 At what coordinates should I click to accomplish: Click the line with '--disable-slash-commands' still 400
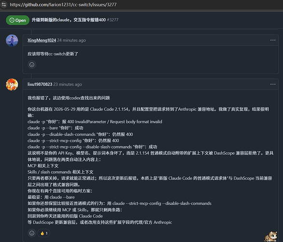click(80, 135)
